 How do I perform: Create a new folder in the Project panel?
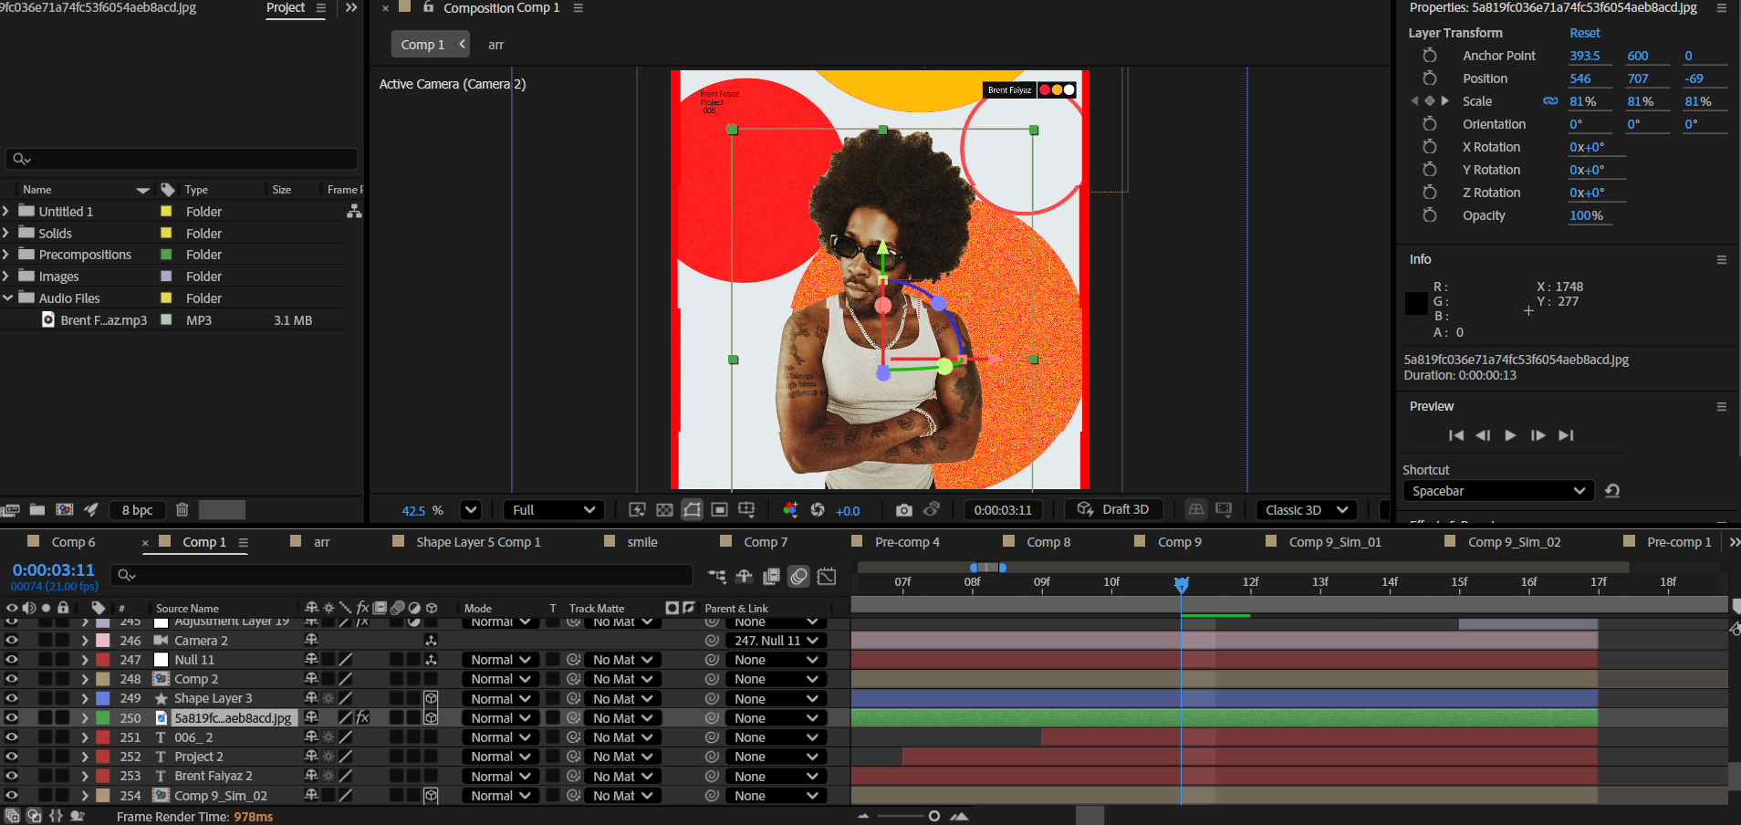coord(37,510)
